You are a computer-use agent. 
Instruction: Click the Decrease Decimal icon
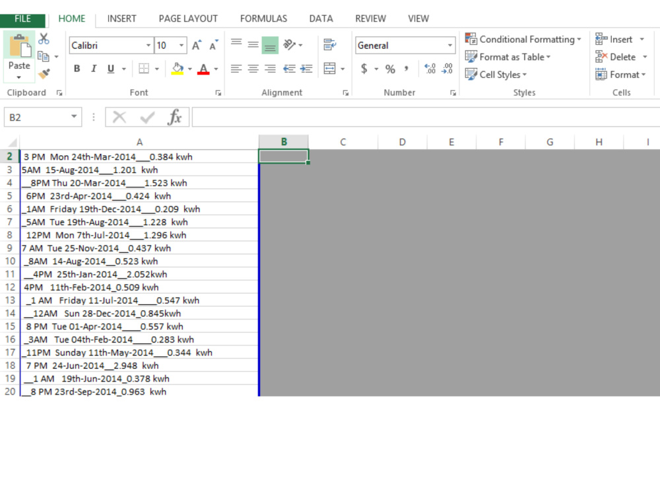point(447,69)
